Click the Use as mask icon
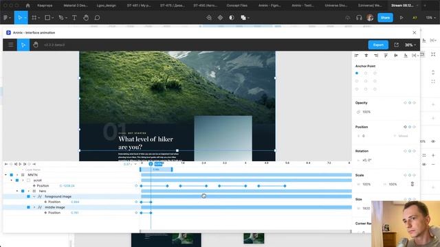The height and width of the screenshot is (247, 440). click(232, 18)
